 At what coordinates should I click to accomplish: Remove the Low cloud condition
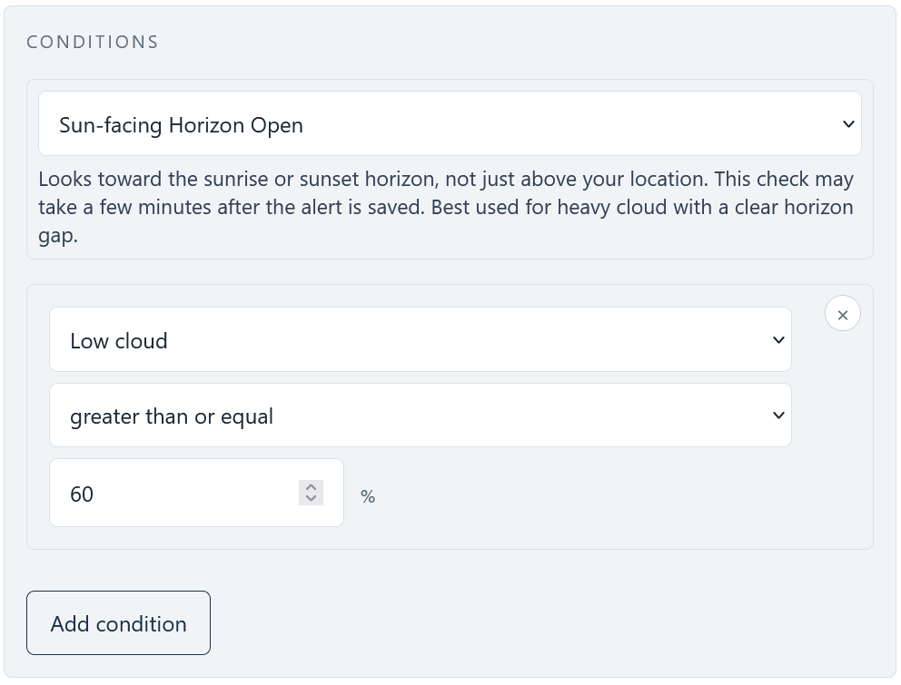pos(842,314)
